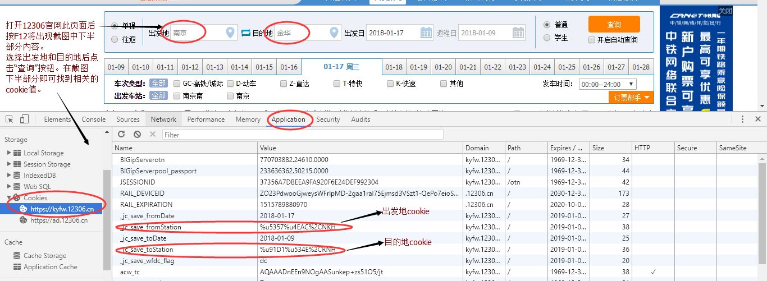Select the 01-18 date tab
Screen dimensions: 767x281
(x=394, y=67)
